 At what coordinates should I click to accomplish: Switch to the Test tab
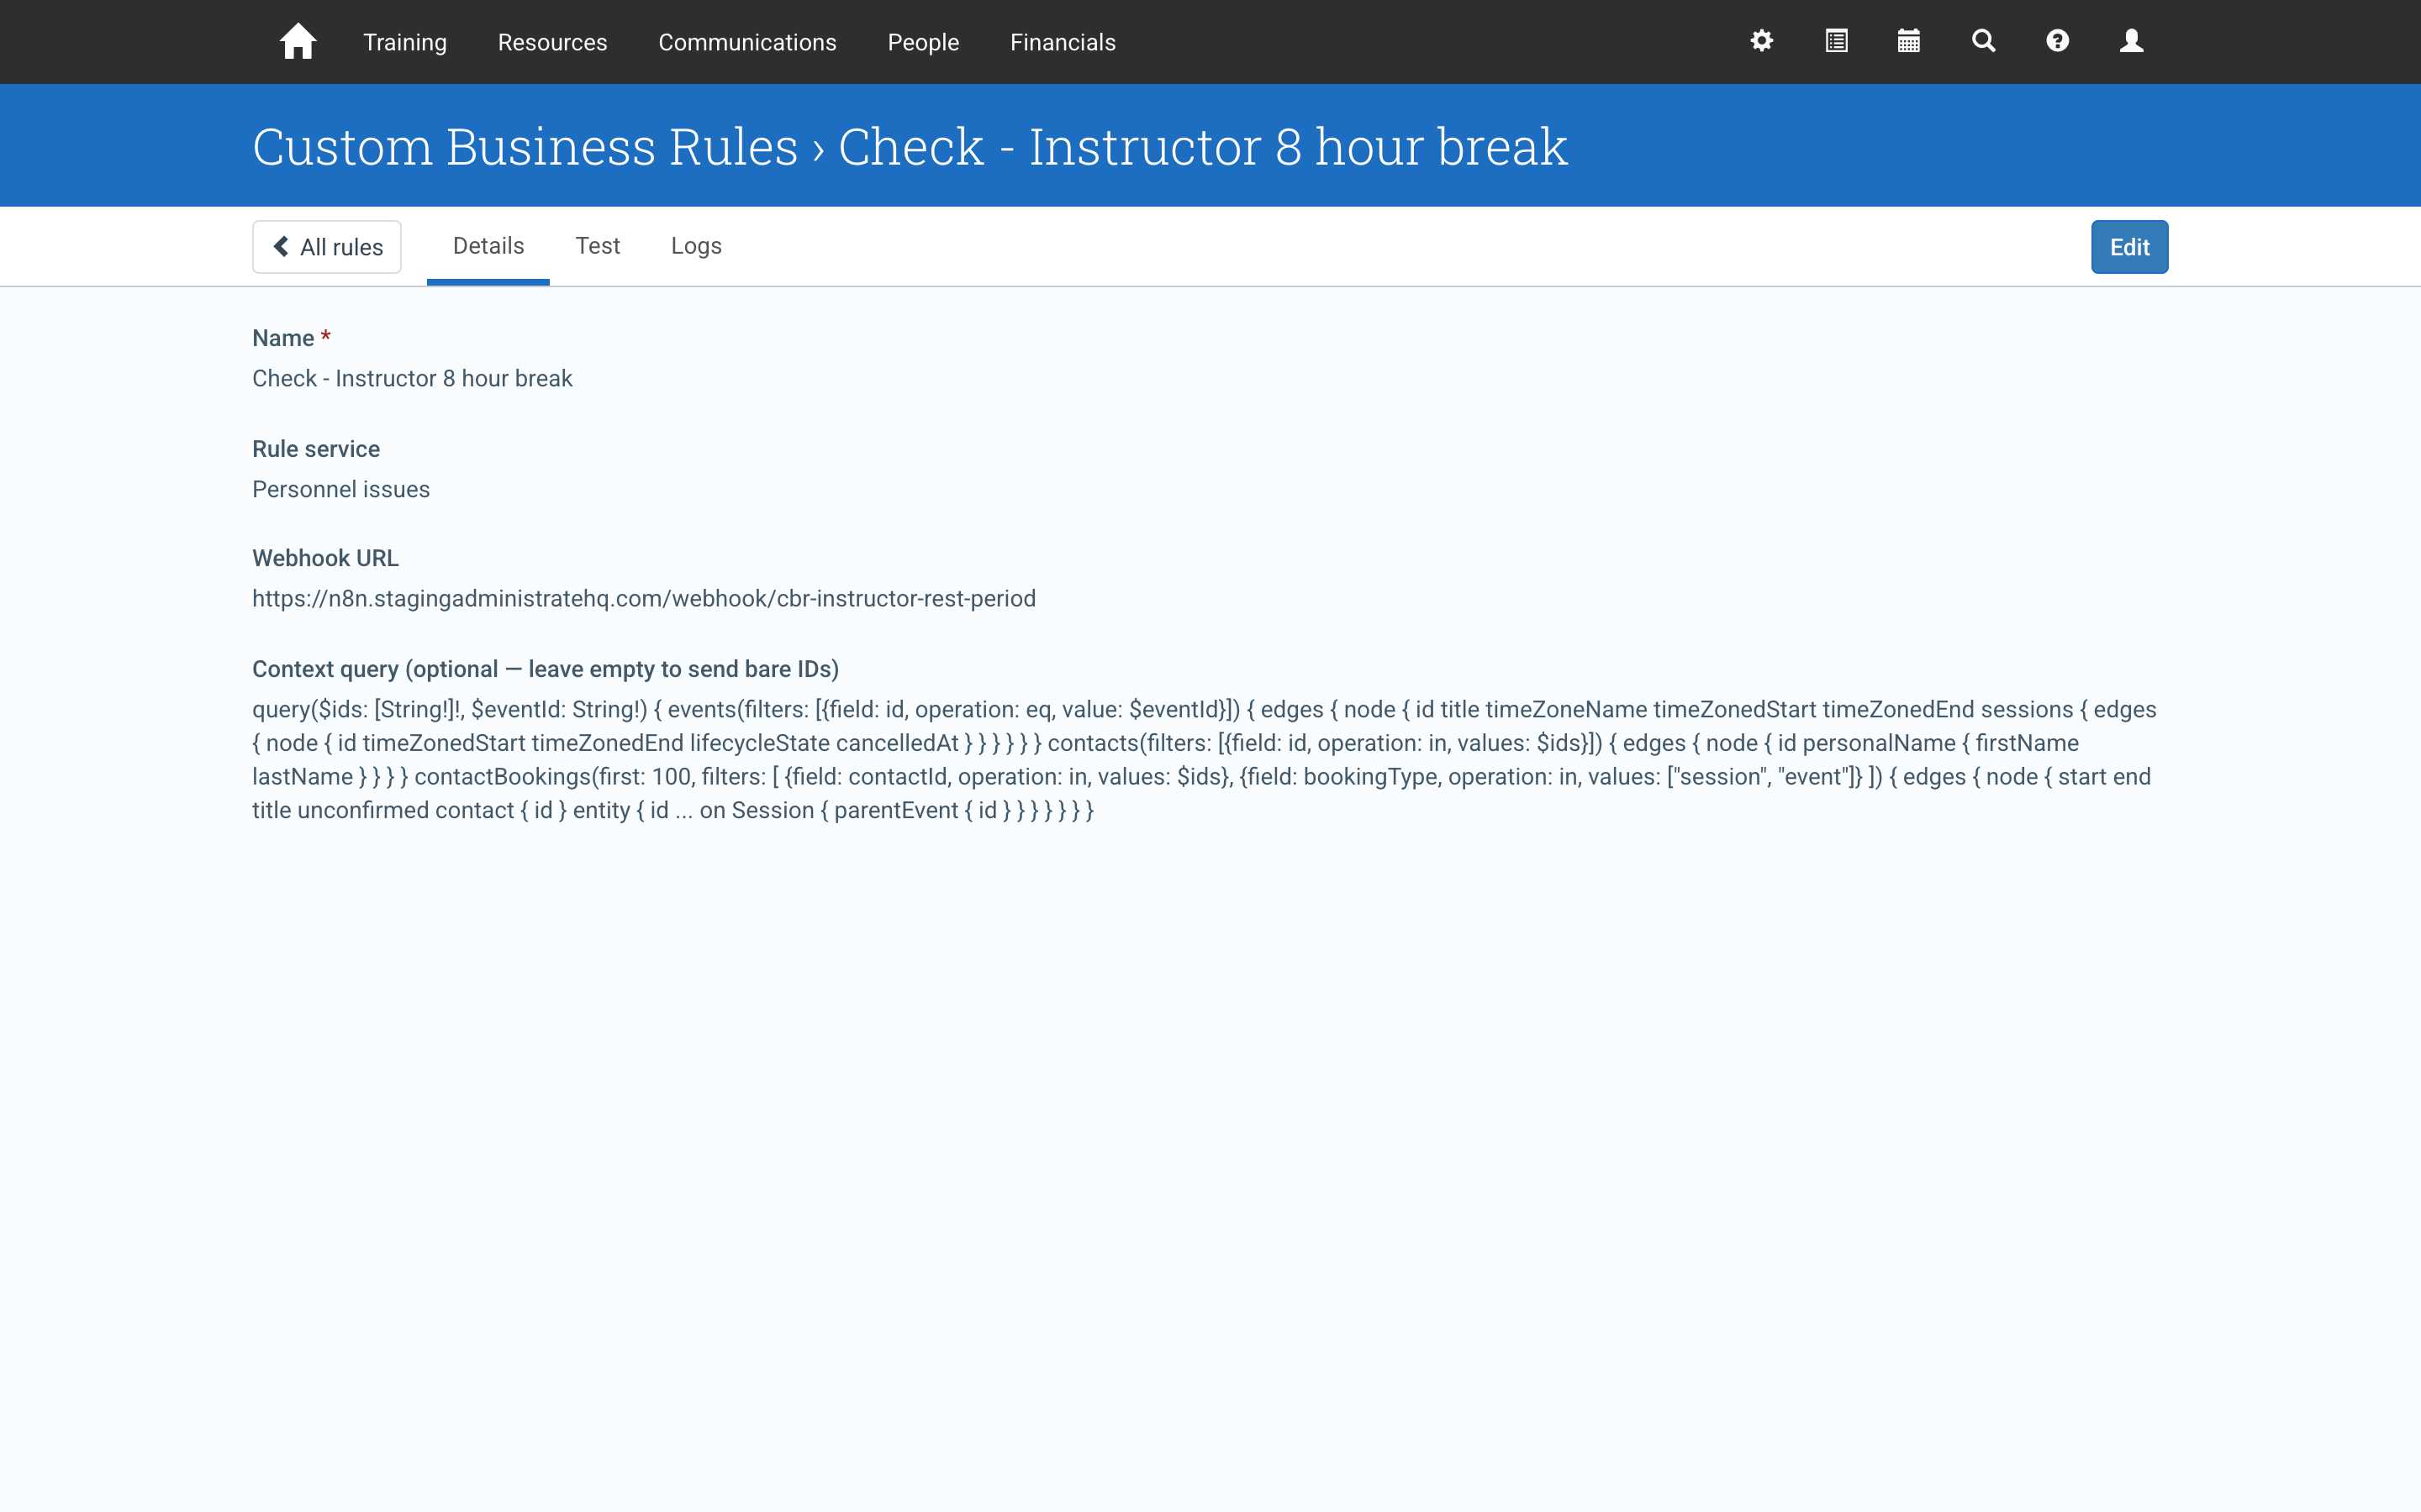pyautogui.click(x=597, y=246)
